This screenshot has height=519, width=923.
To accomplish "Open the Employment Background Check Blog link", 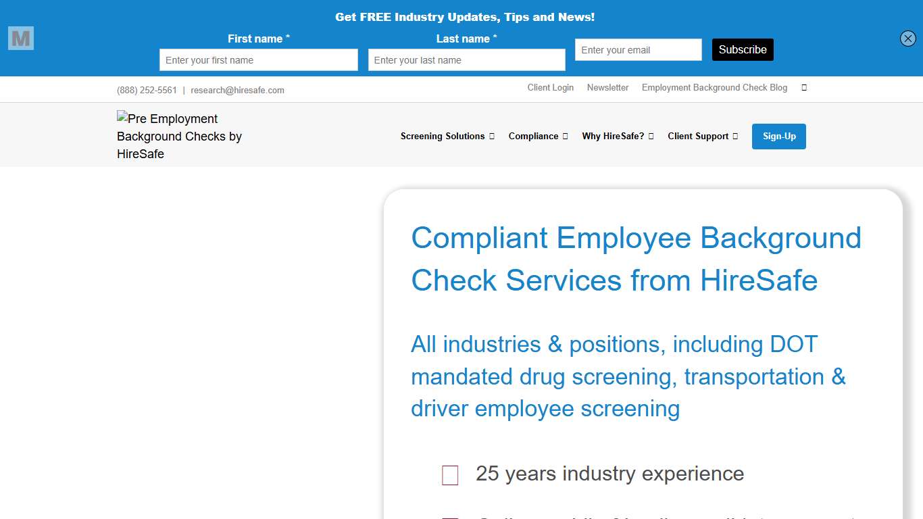I will (714, 87).
